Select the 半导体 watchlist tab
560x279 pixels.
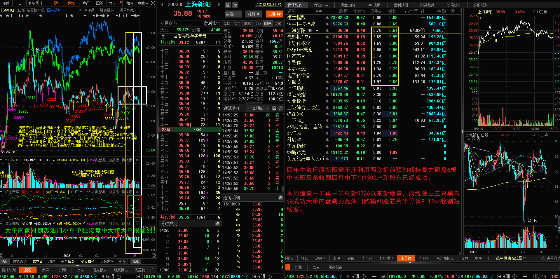[x=406, y=258]
